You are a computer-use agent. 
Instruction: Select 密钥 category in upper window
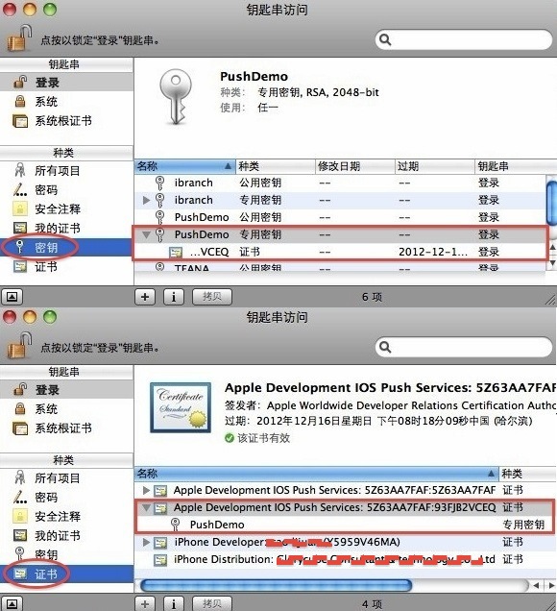coord(66,247)
